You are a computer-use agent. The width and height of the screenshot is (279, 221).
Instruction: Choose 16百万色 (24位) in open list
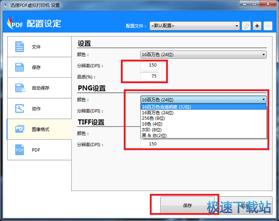point(203,113)
